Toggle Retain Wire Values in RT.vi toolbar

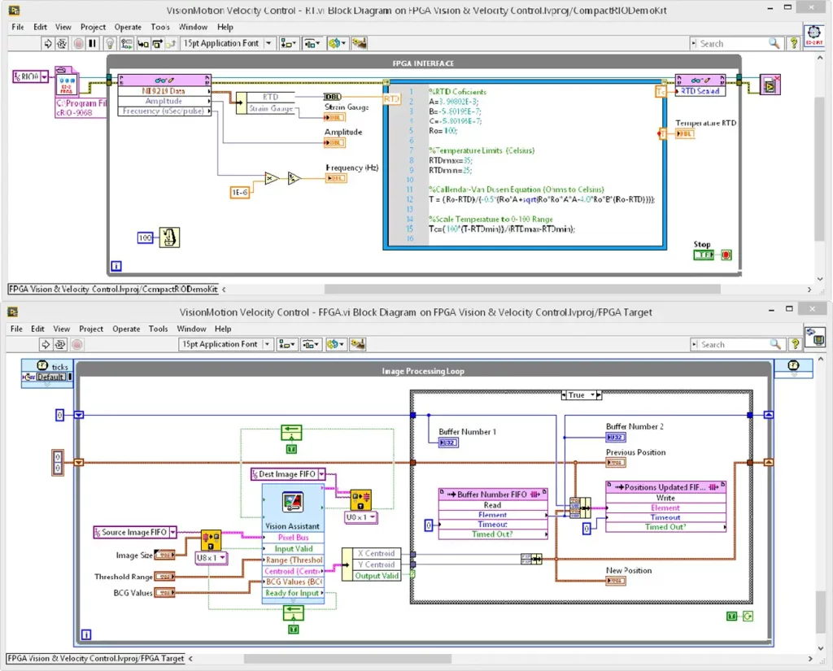[126, 44]
